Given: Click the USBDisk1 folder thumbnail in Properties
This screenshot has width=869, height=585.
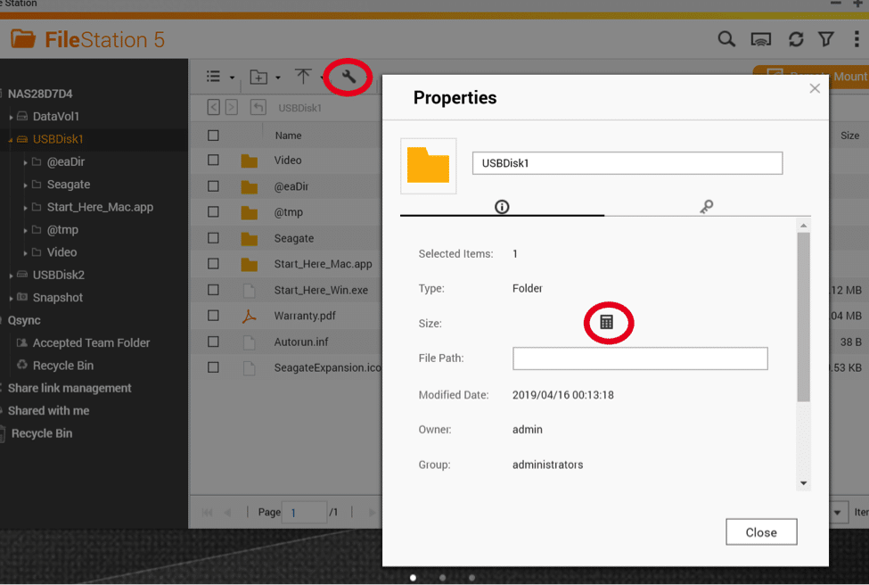Looking at the screenshot, I should [x=429, y=166].
